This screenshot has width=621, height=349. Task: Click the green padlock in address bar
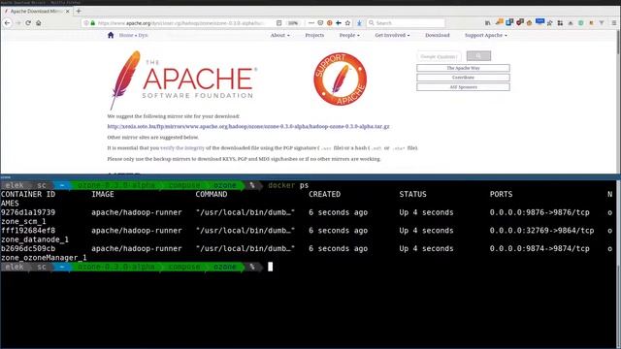point(93,23)
